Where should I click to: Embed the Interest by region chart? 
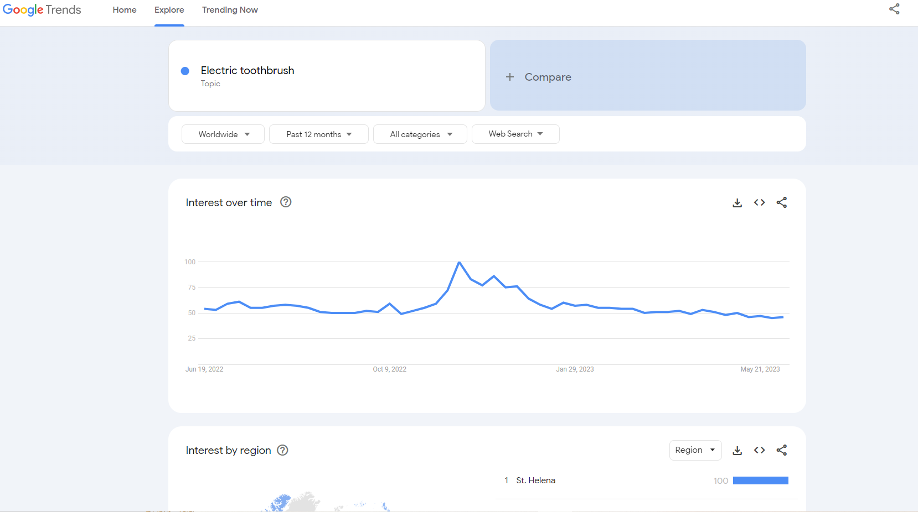(x=759, y=450)
